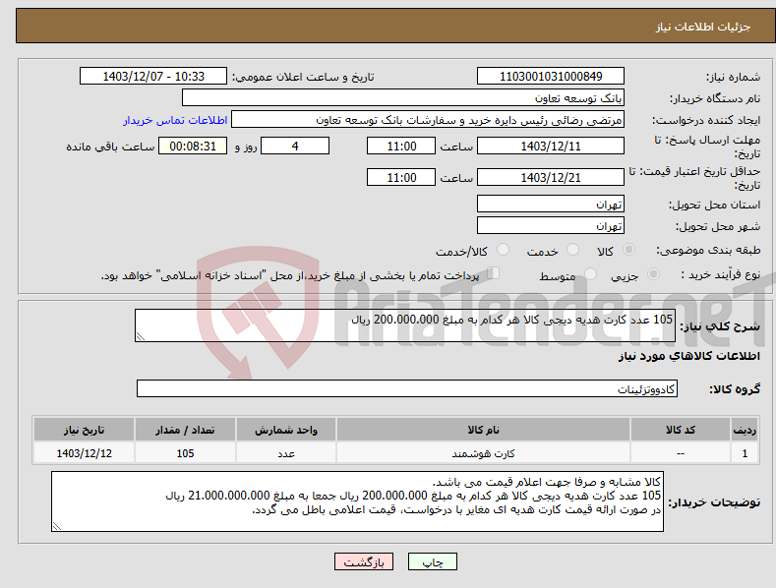Click the ردیف column header
This screenshot has width=776, height=588.
click(x=745, y=430)
